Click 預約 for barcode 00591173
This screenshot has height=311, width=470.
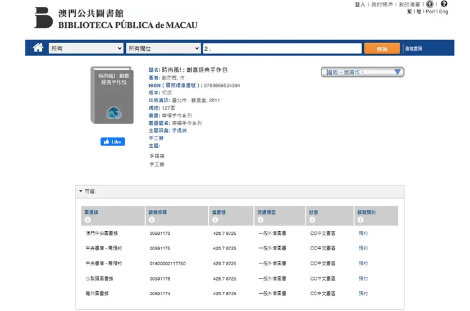coord(363,234)
